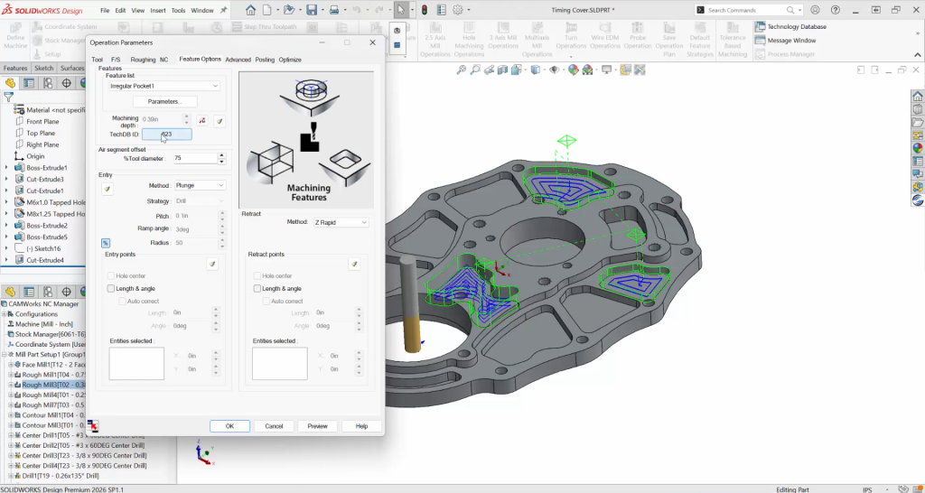Click the Entry points pick icon
The width and height of the screenshot is (925, 493).
(212, 265)
